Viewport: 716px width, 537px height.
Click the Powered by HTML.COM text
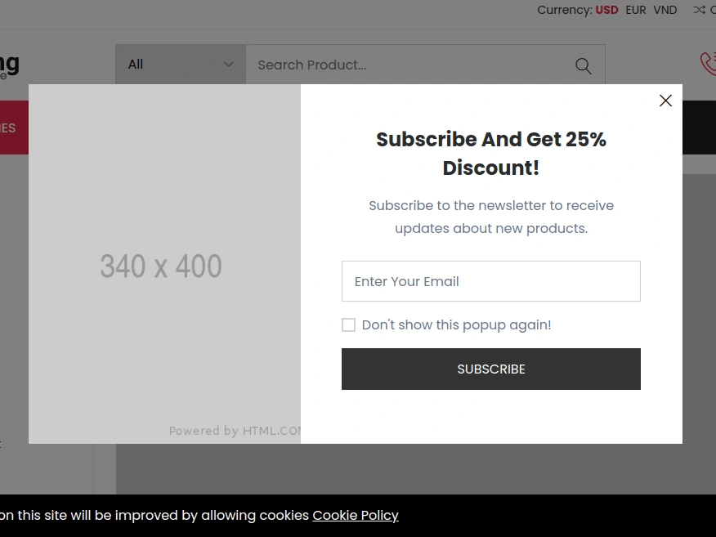235,431
